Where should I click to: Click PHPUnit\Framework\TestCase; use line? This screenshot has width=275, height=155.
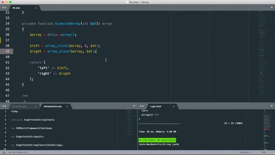(34, 128)
